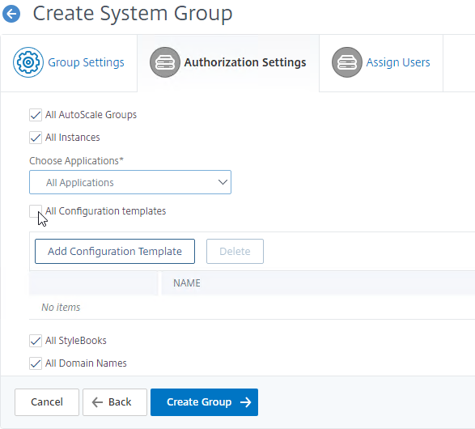Viewport: 475px width, 429px height.
Task: Enable All Configuration templates checkbox
Action: click(x=36, y=211)
